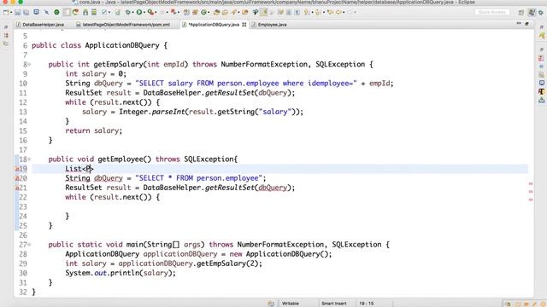The width and height of the screenshot is (547, 307).
Task: Minimize the editor area
Action: (519, 24)
